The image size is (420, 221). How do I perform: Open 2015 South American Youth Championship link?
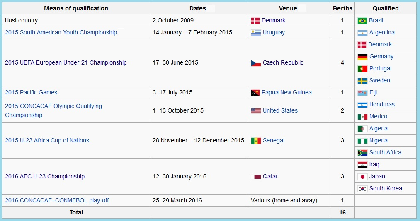[61, 32]
